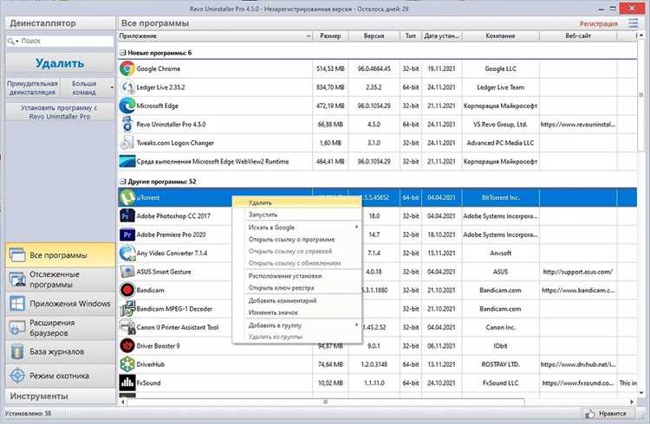Open the Регистрация link
Screen dimensions: 650x424
click(x=598, y=23)
